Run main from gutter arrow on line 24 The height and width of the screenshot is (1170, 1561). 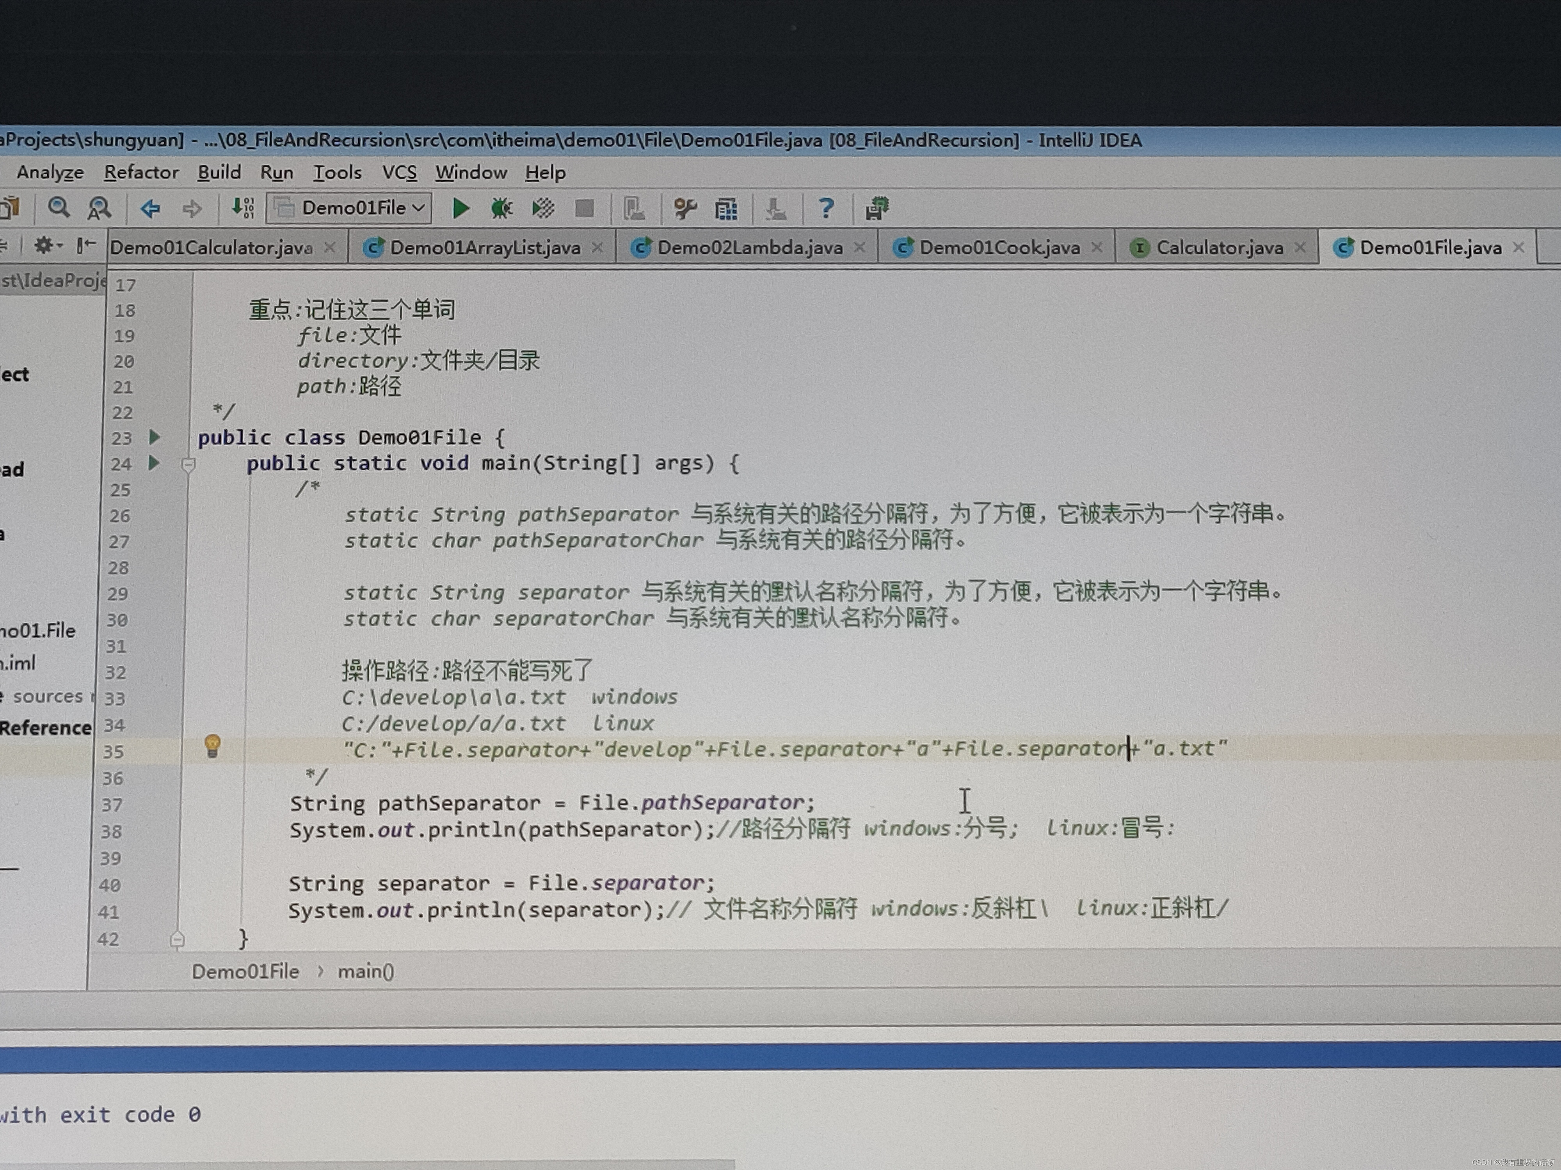pyautogui.click(x=154, y=463)
